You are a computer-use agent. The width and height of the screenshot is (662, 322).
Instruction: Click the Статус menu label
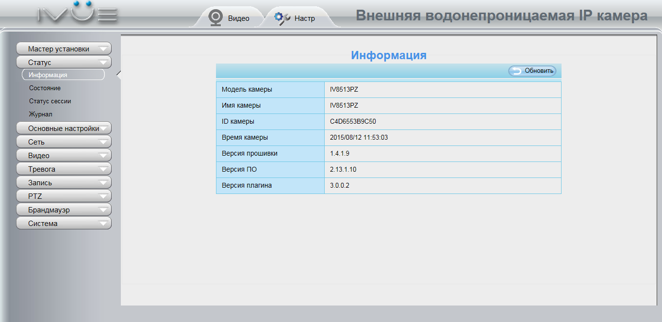(x=39, y=62)
